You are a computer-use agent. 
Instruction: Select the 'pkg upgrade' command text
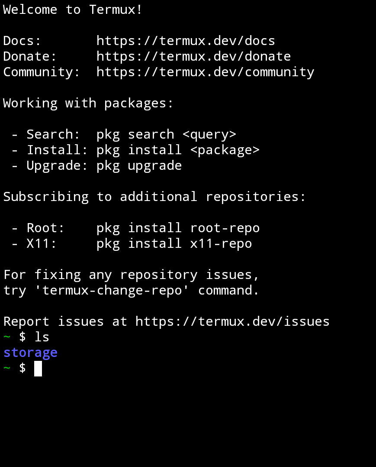(x=139, y=166)
